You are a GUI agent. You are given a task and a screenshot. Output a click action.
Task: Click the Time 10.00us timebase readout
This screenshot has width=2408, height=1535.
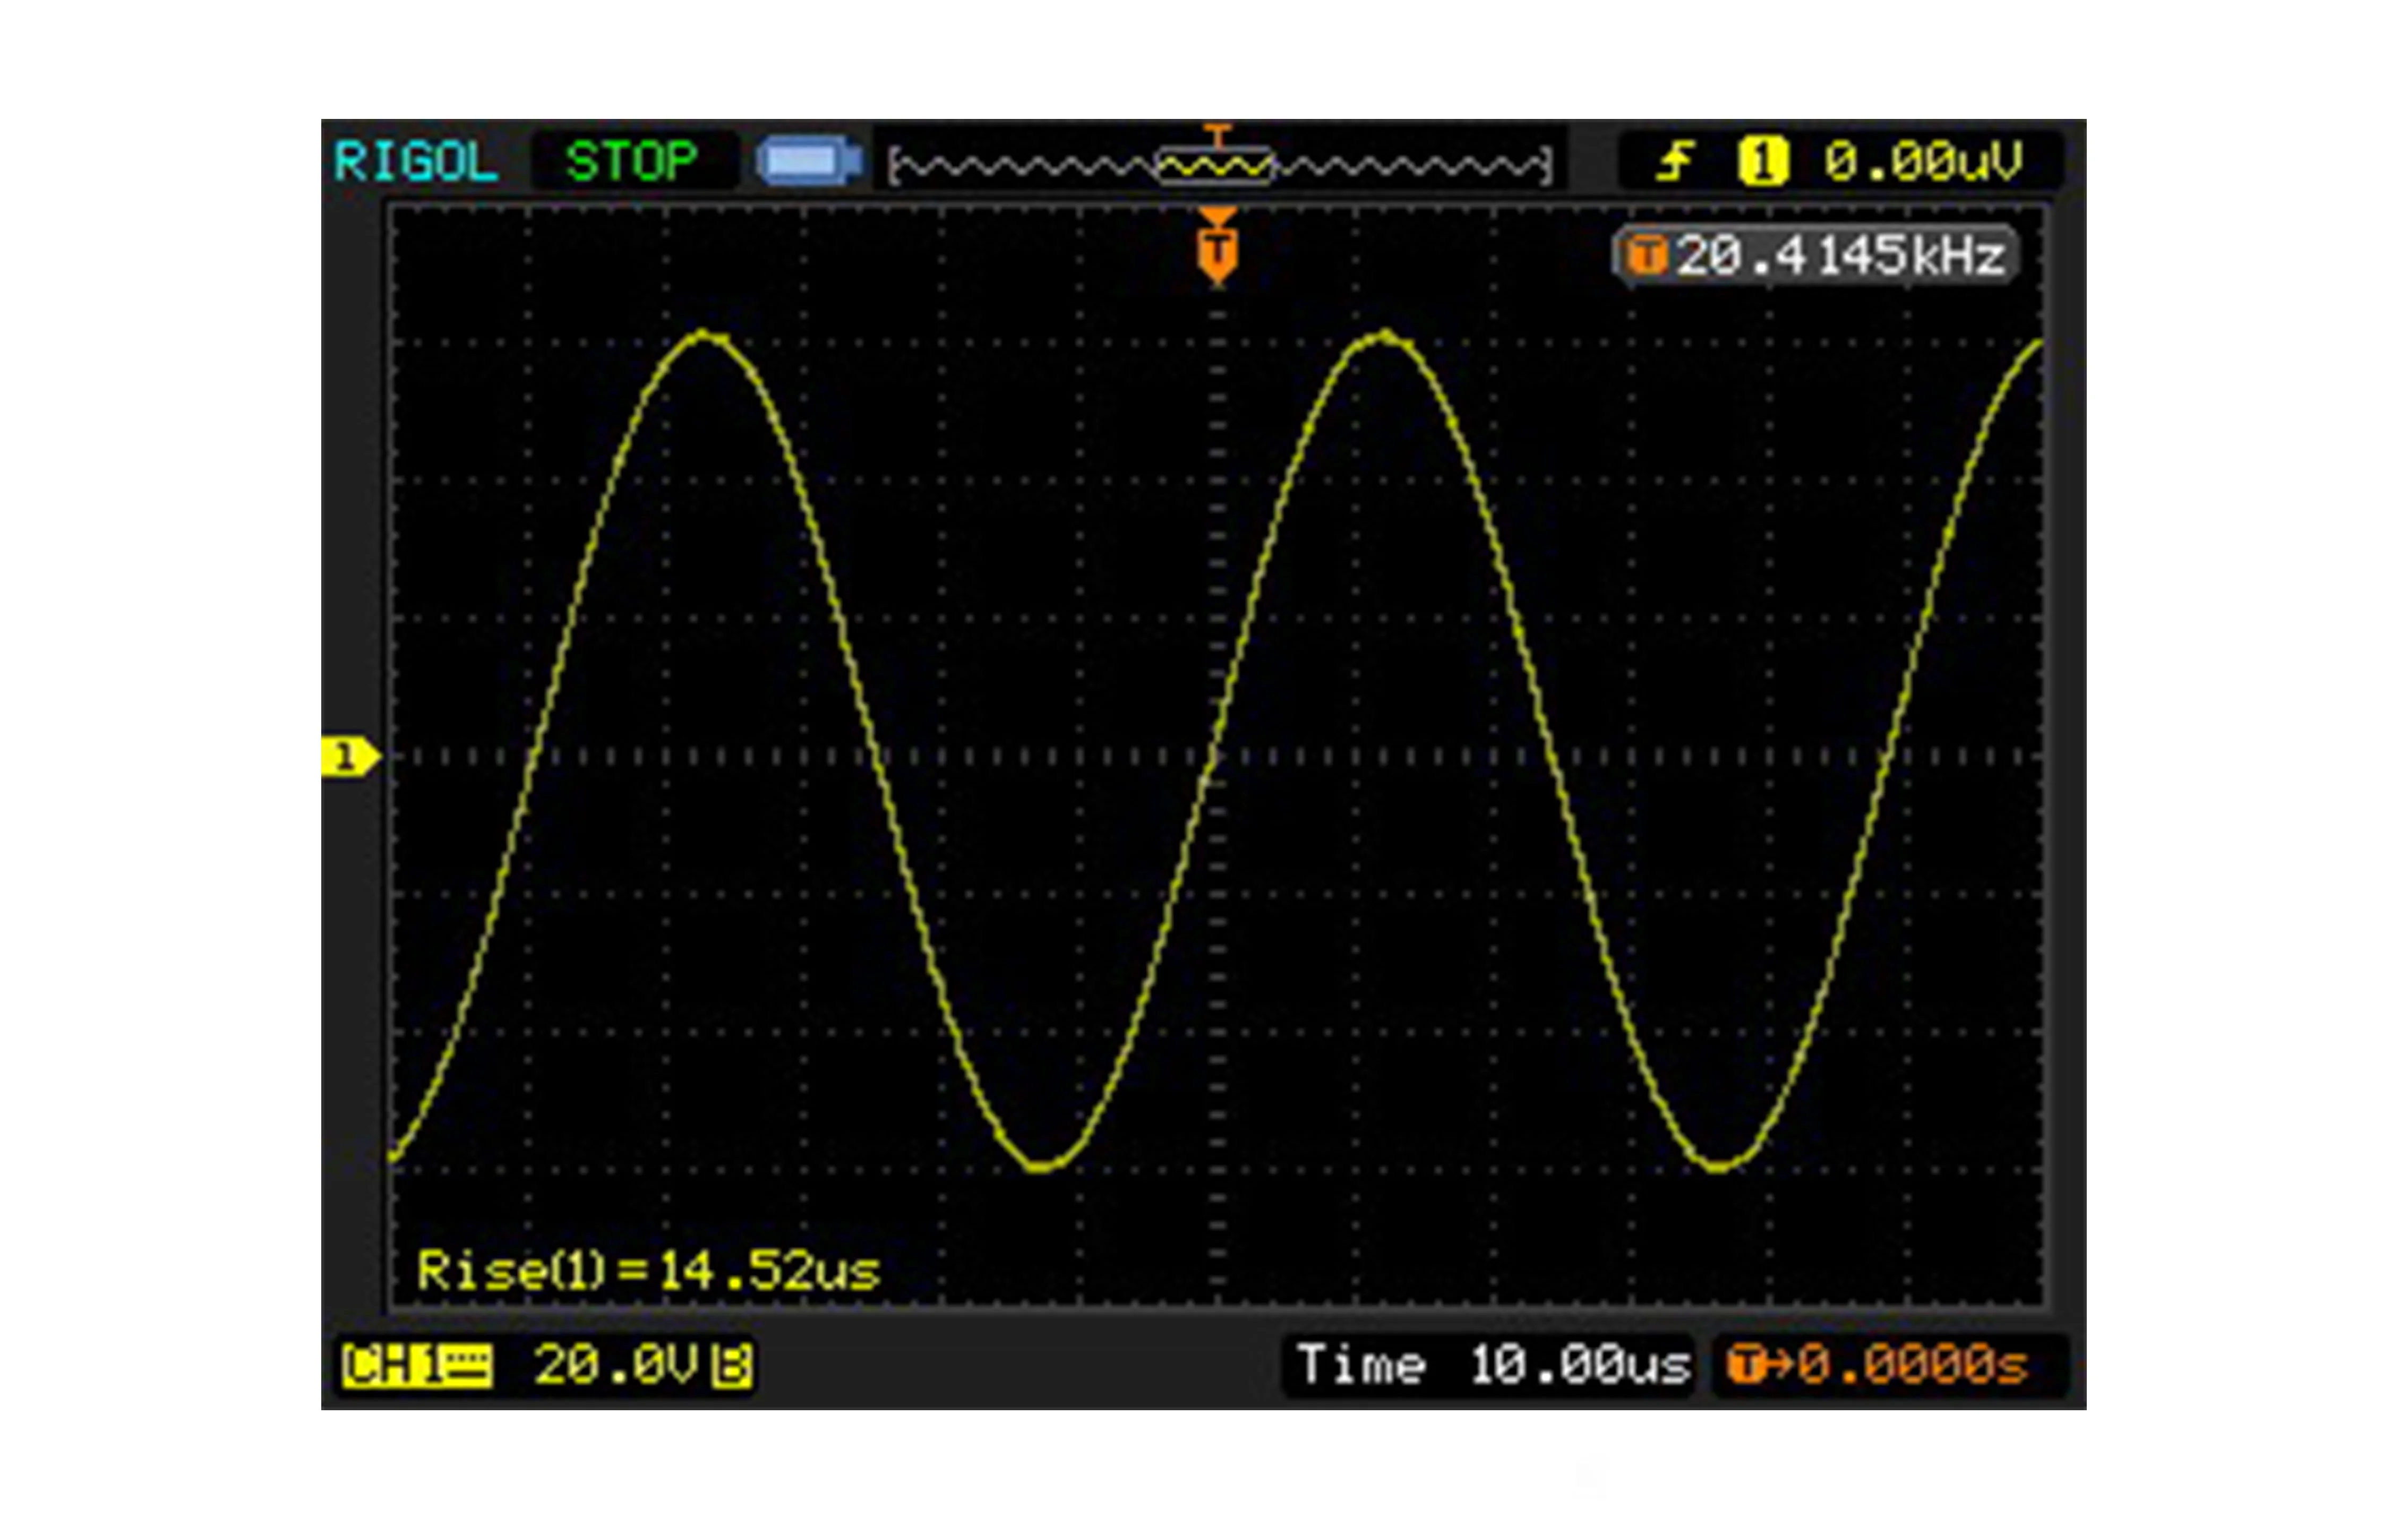coord(1492,1365)
